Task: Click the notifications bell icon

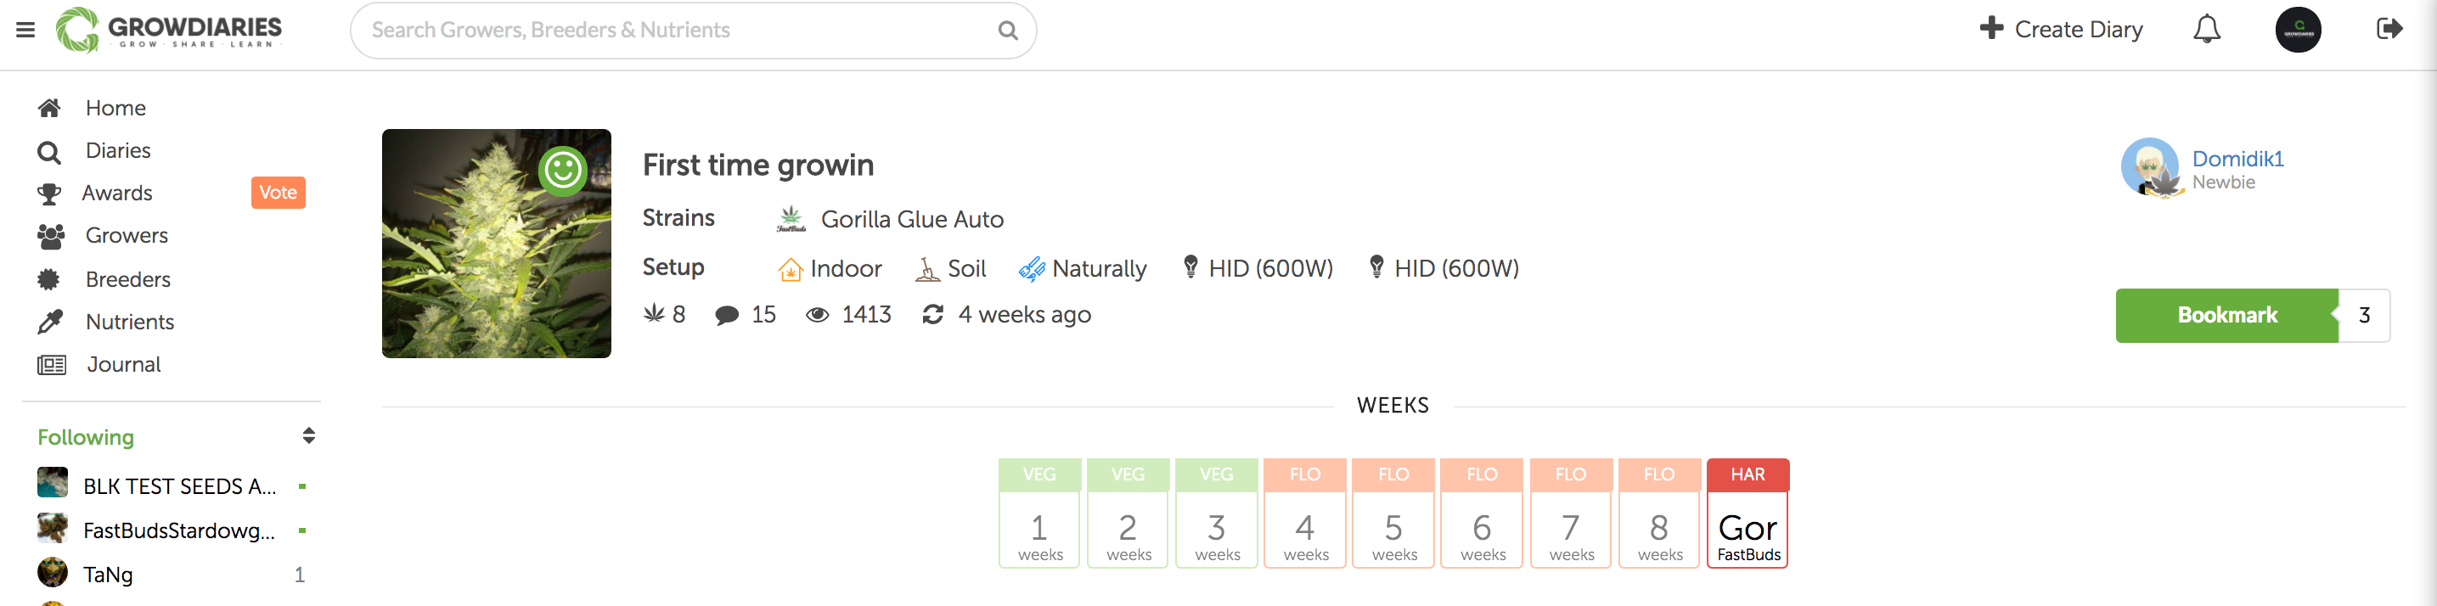Action: pyautogui.click(x=2205, y=31)
